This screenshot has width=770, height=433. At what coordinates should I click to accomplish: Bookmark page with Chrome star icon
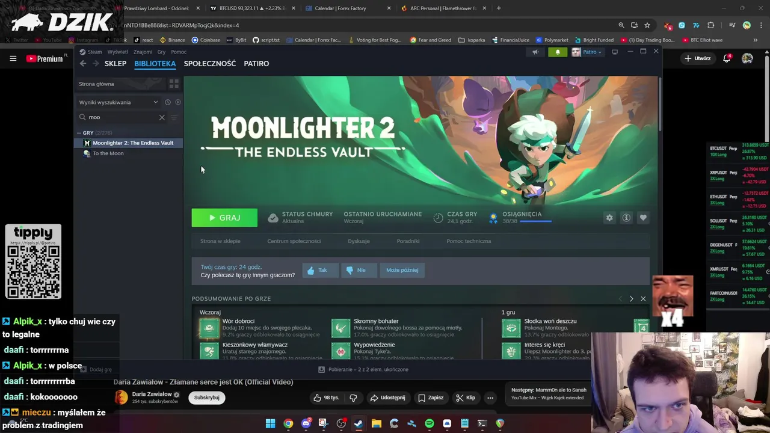(647, 25)
